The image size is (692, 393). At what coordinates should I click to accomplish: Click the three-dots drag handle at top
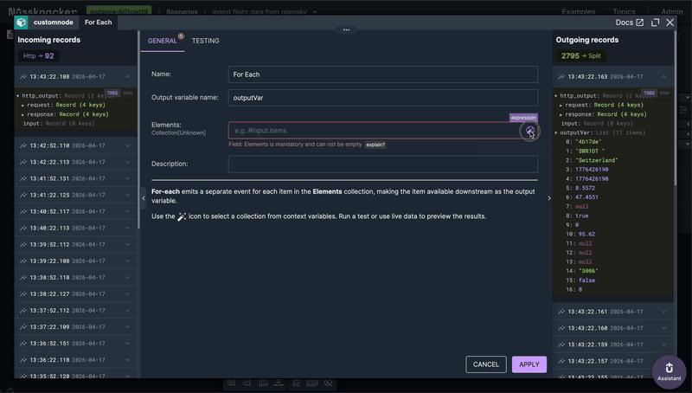(x=346, y=29)
